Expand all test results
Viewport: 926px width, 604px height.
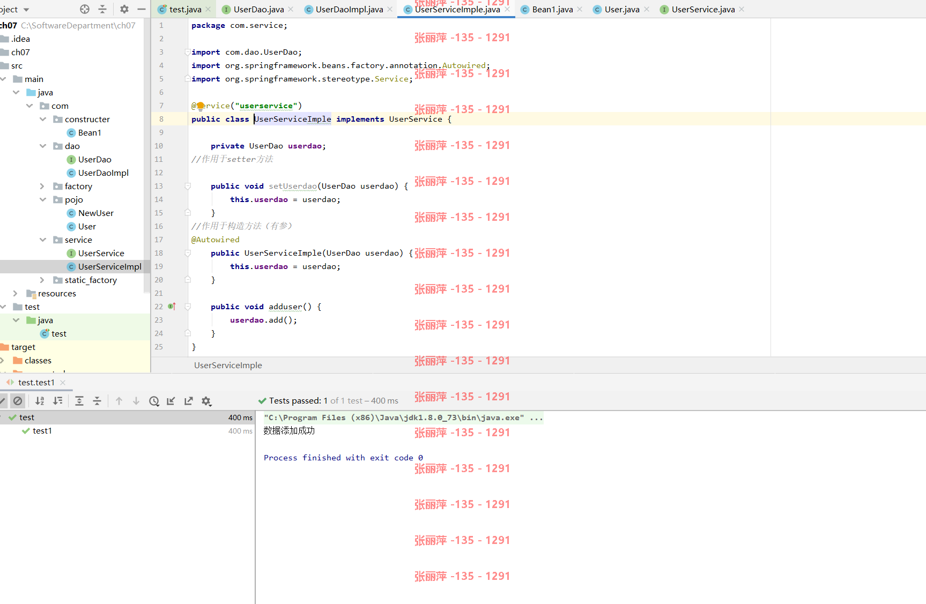click(x=79, y=401)
